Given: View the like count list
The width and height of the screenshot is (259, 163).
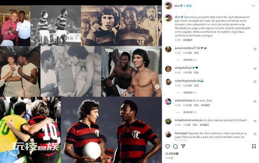Looking at the screenshot, I should 172,154.
